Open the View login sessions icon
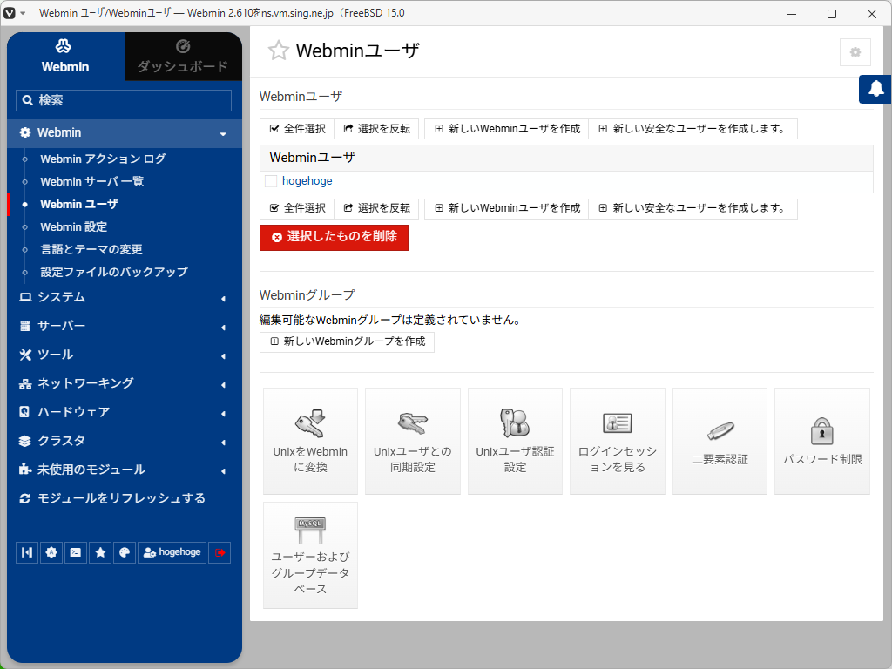The image size is (892, 669). [x=618, y=441]
